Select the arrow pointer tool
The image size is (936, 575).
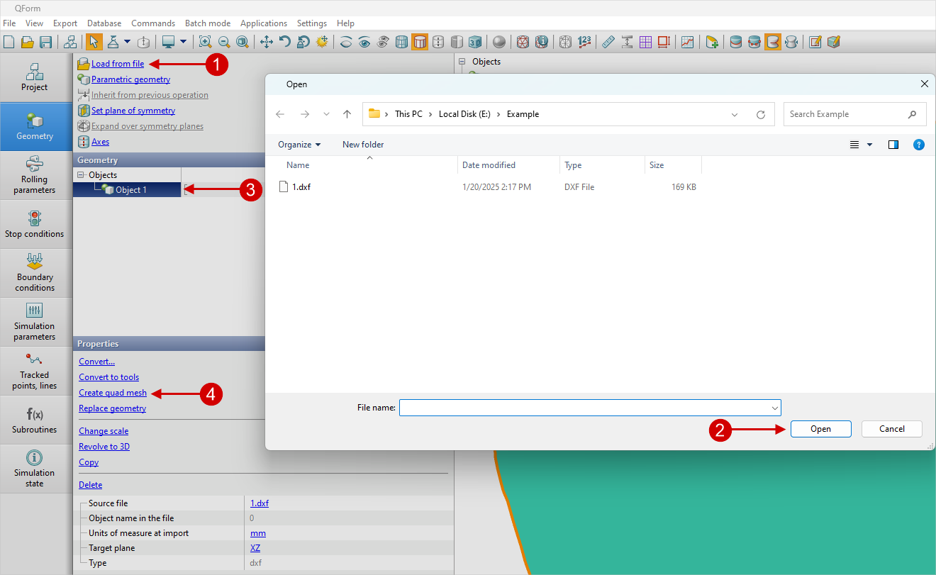pyautogui.click(x=94, y=42)
